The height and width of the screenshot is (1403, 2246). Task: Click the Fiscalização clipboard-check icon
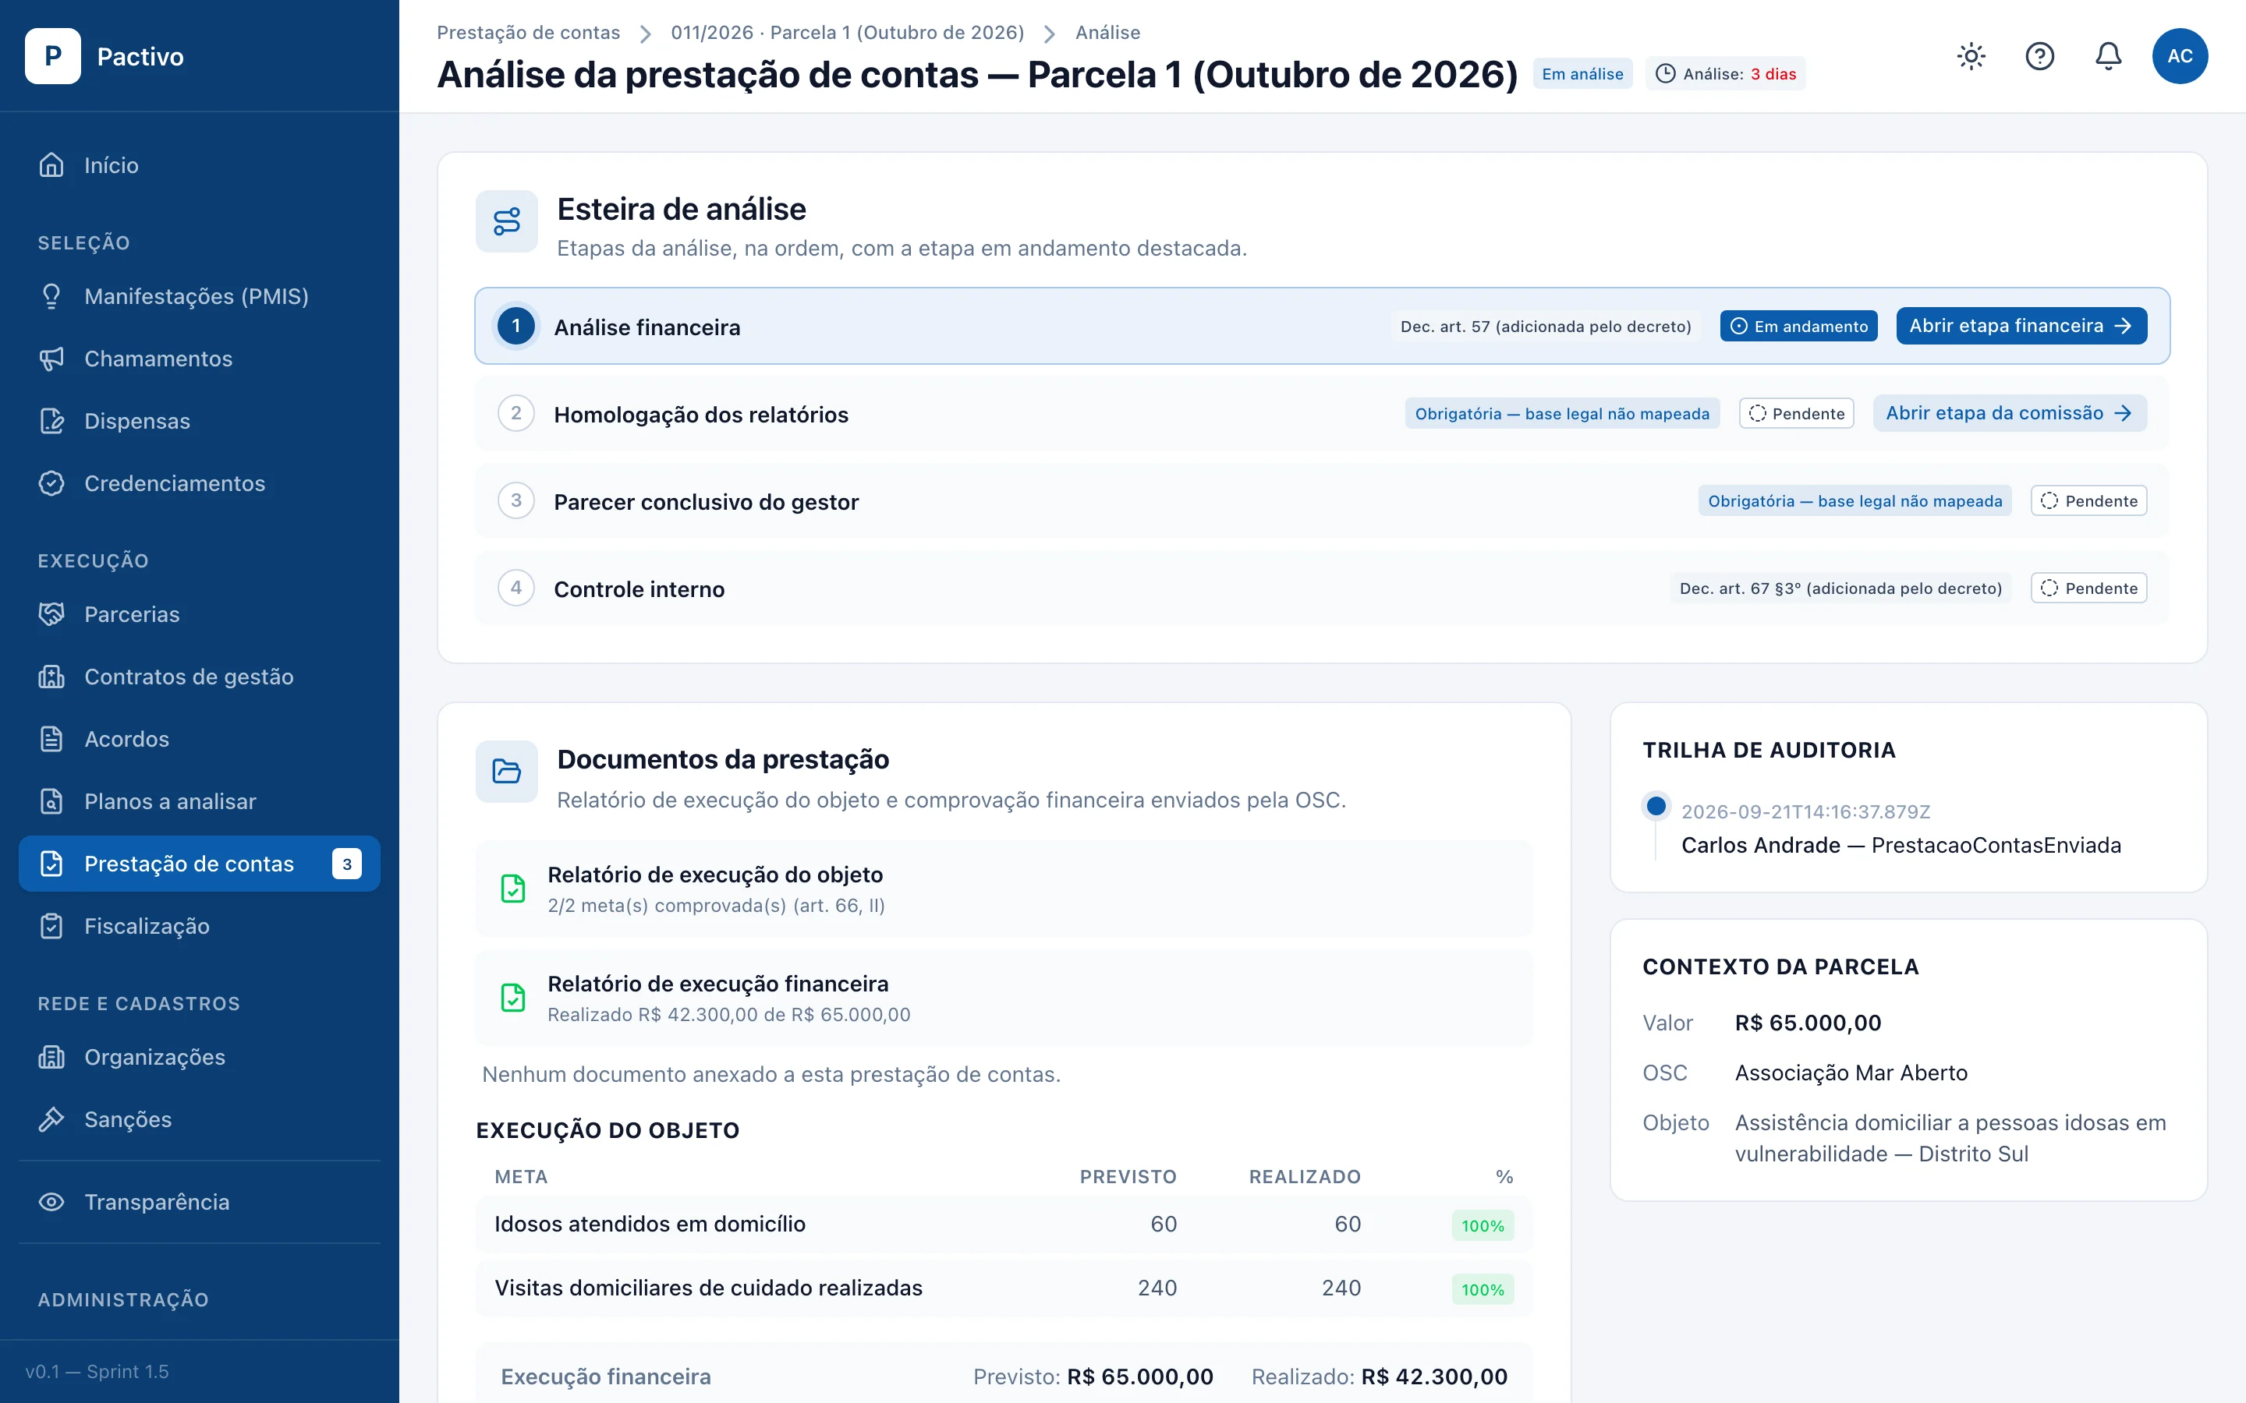52,926
